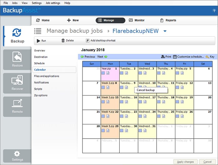Click the document icon on Friday January 26
The height and width of the screenshot is (165, 218).
182,116
